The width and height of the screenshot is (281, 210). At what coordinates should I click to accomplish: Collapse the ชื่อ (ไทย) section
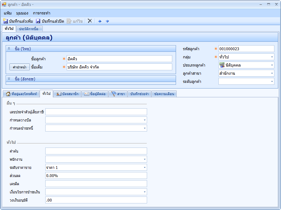click(x=9, y=49)
